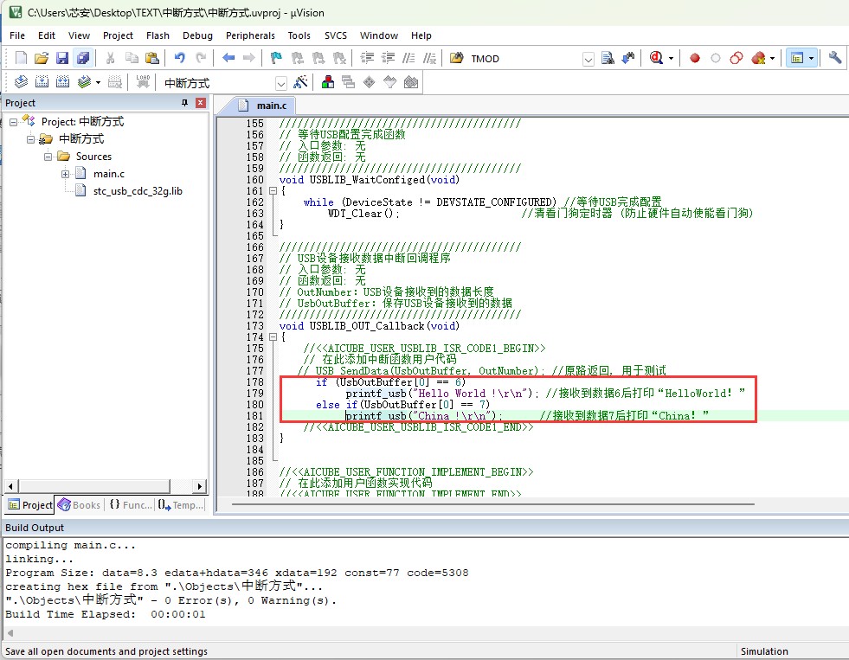The image size is (849, 660).
Task: Open the 中断方式 target dropdown
Action: click(x=281, y=83)
